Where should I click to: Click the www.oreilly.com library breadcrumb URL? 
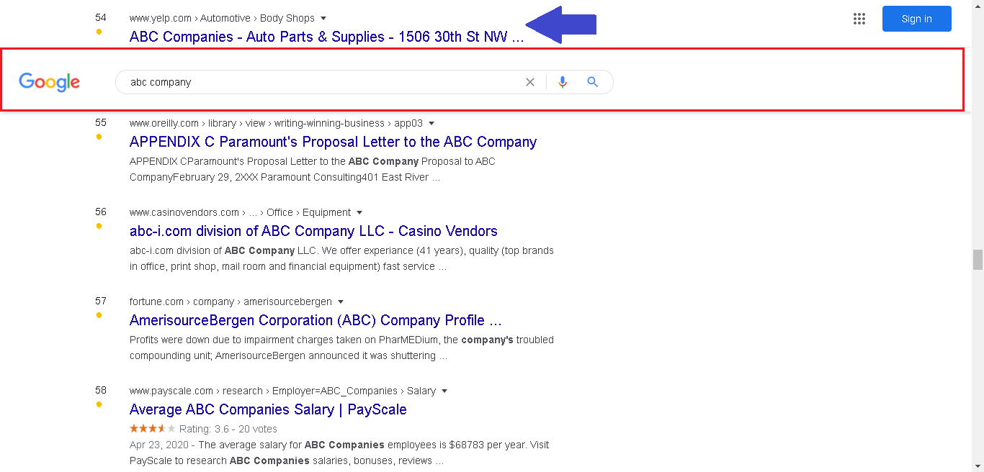[276, 123]
